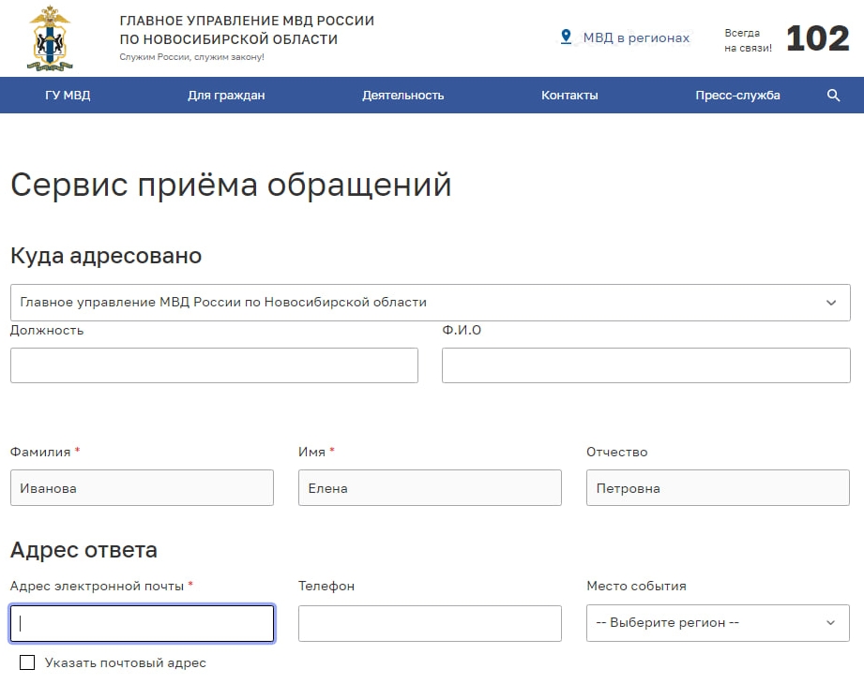The width and height of the screenshot is (864, 684).
Task: Open the 'Для граждан' menu
Action: click(226, 96)
